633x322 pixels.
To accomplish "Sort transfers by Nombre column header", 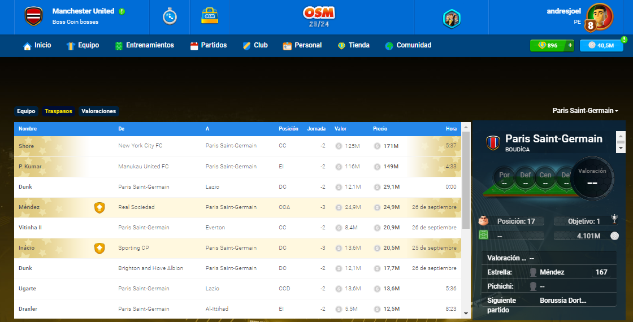I will coord(28,129).
